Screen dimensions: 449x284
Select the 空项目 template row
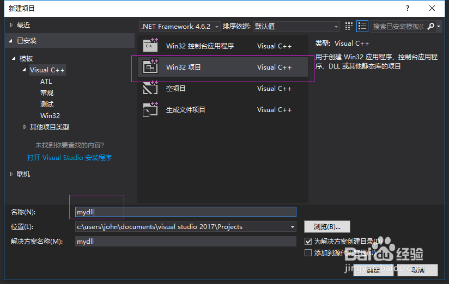(x=223, y=88)
